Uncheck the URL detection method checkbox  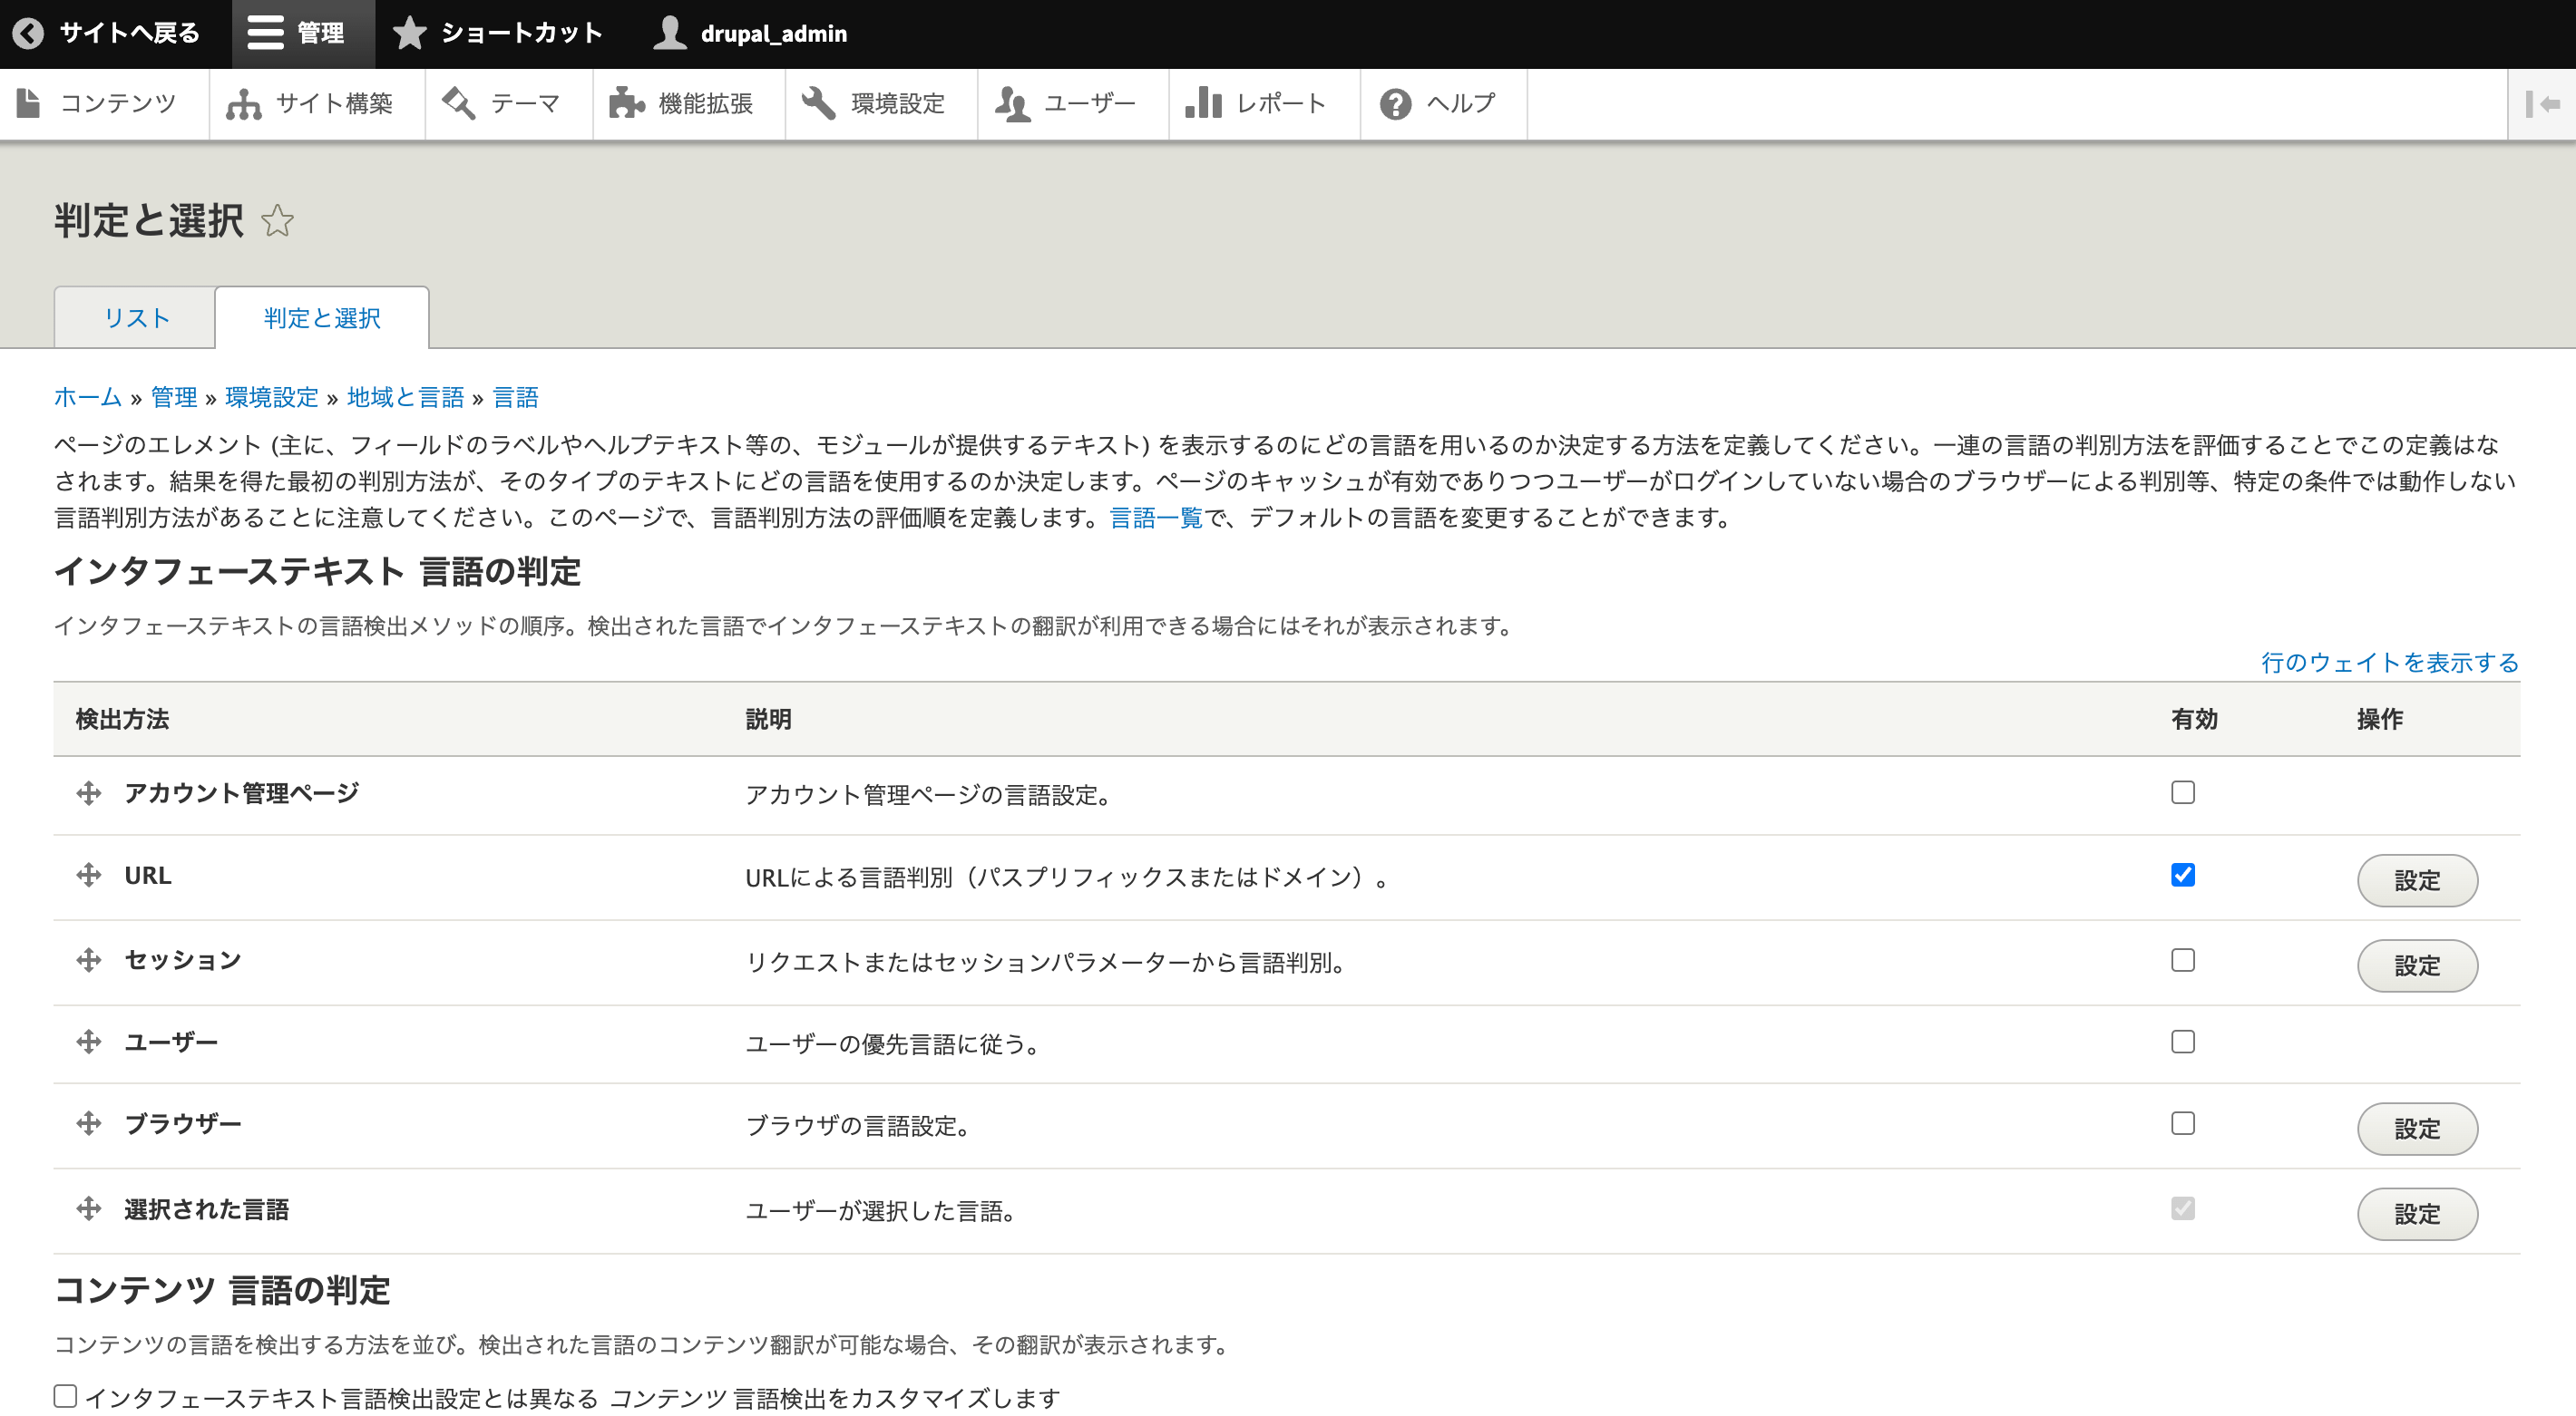pos(2183,876)
